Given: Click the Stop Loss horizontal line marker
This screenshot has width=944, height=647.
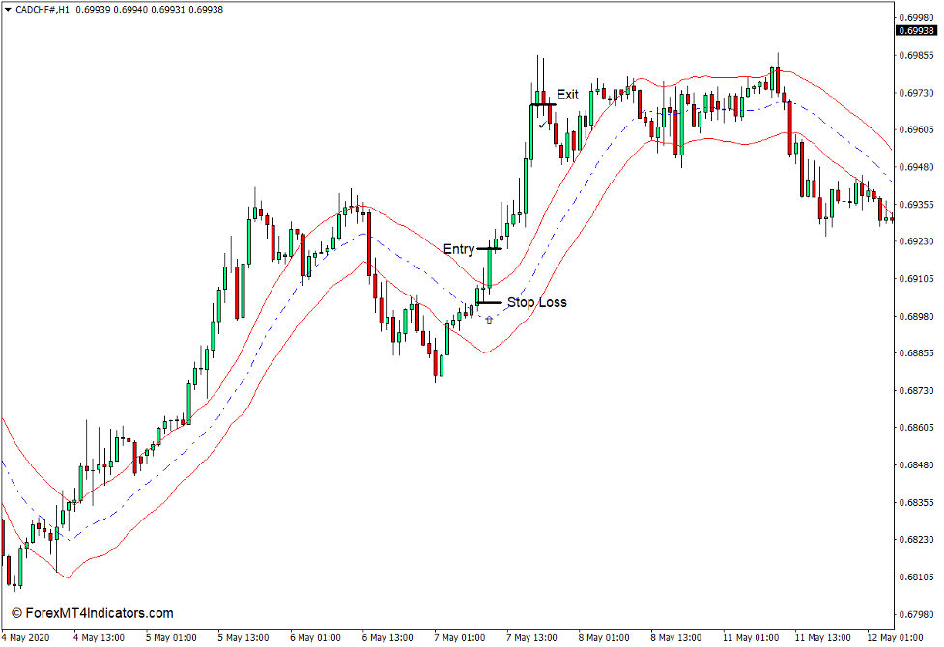Looking at the screenshot, I should (x=490, y=302).
